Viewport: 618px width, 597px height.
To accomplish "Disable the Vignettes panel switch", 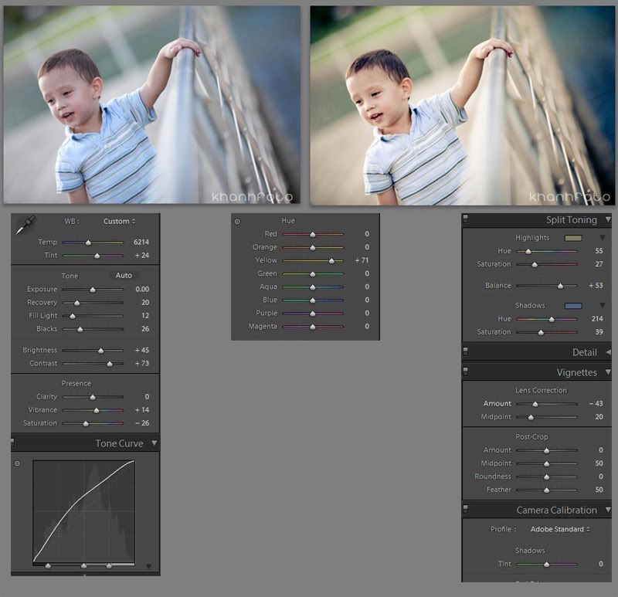I will pos(466,371).
